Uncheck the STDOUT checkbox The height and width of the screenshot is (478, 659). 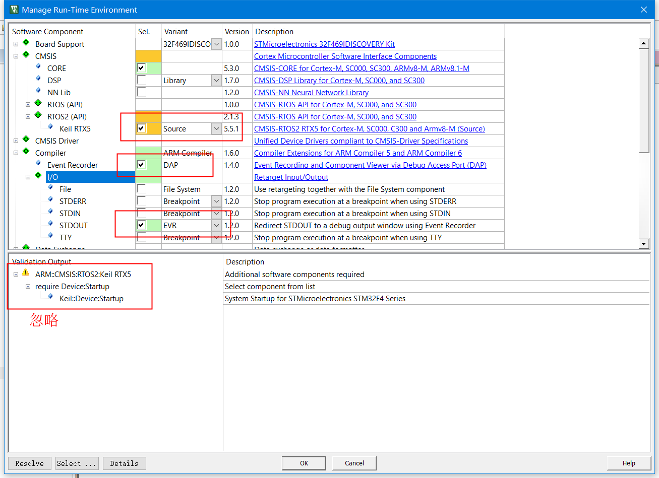[x=141, y=225]
